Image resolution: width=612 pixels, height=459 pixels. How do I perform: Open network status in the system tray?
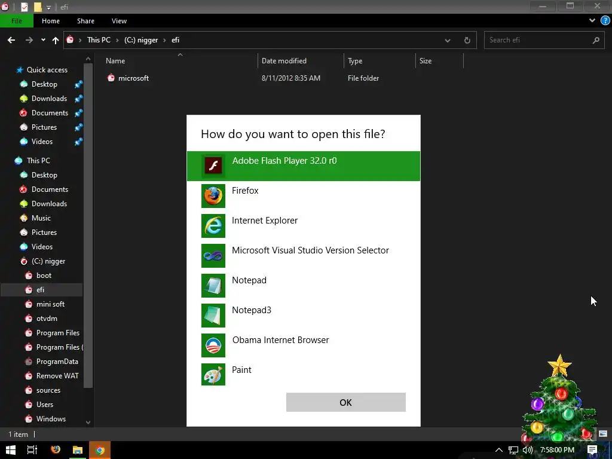point(513,450)
